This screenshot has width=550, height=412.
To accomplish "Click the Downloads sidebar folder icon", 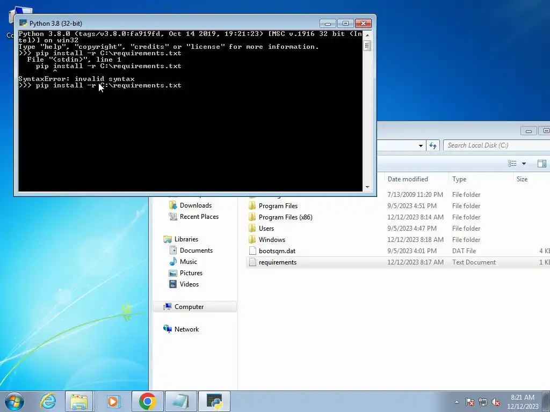I will tap(172, 205).
